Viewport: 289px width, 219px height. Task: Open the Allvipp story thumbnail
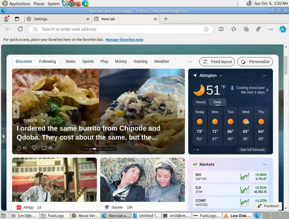pyautogui.click(x=54, y=180)
